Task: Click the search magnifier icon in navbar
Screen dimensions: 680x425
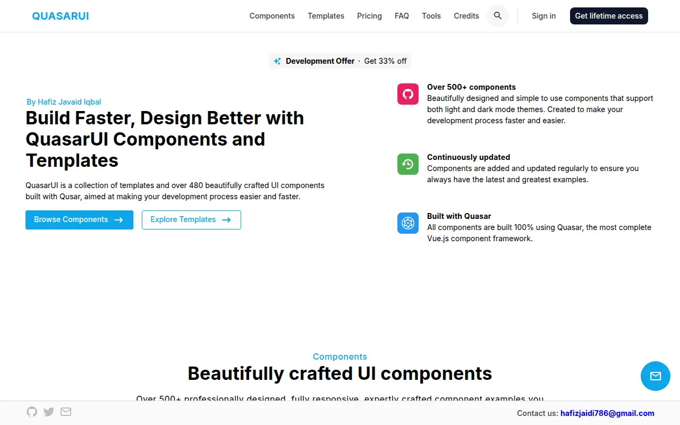Action: 498,16
